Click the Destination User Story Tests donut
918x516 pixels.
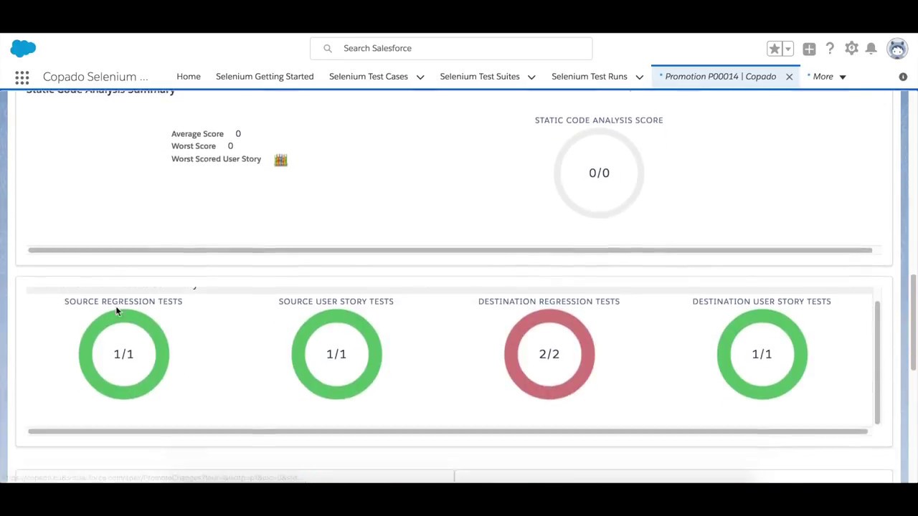(x=762, y=354)
